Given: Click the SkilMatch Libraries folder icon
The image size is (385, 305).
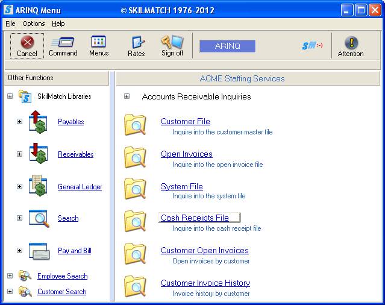Looking at the screenshot, I should pyautogui.click(x=25, y=96).
